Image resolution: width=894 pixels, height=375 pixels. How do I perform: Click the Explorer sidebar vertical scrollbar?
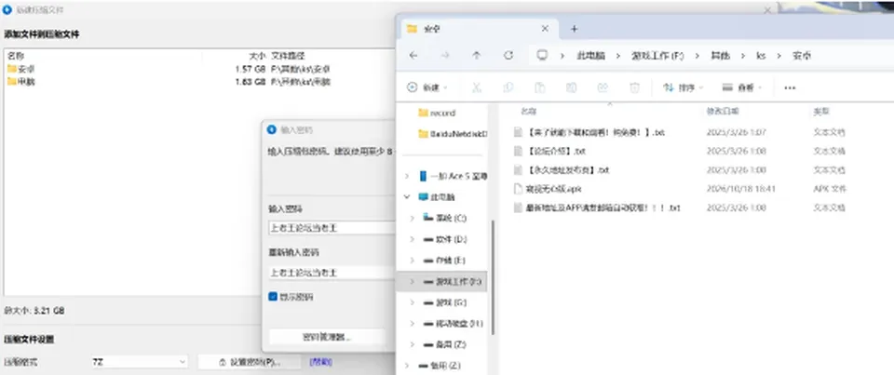coord(494,277)
